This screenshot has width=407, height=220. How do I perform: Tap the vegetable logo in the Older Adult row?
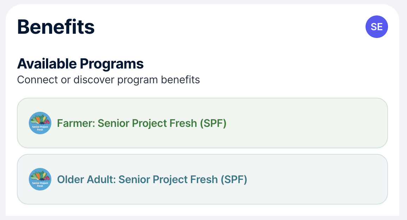coord(40,179)
